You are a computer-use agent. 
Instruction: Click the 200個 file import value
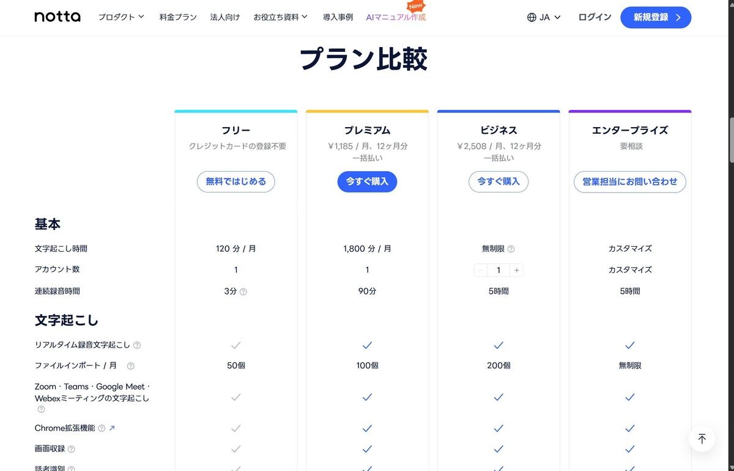tap(499, 365)
